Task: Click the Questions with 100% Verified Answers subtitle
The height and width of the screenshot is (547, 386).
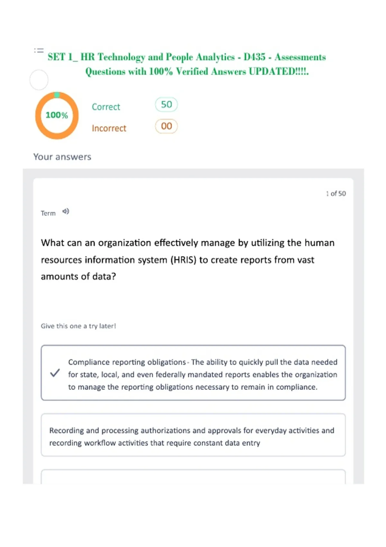Action: tap(197, 71)
